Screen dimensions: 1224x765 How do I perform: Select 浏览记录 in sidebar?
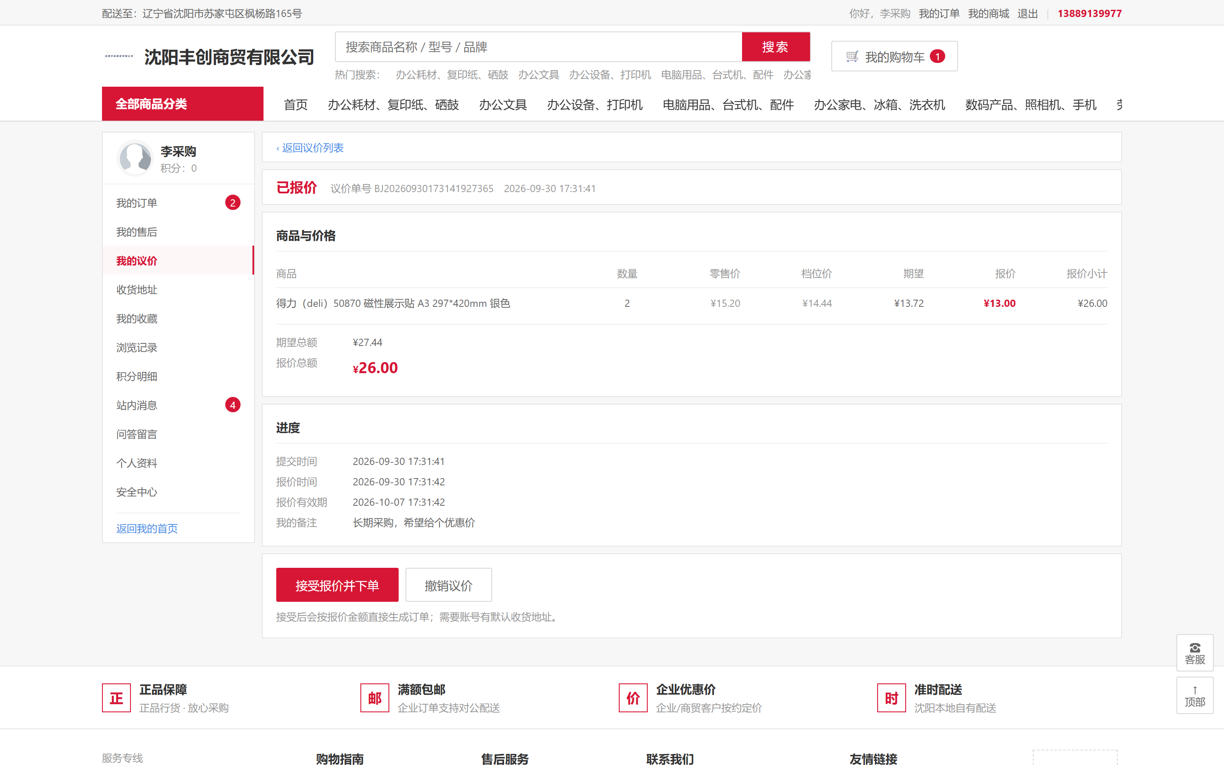pos(178,348)
